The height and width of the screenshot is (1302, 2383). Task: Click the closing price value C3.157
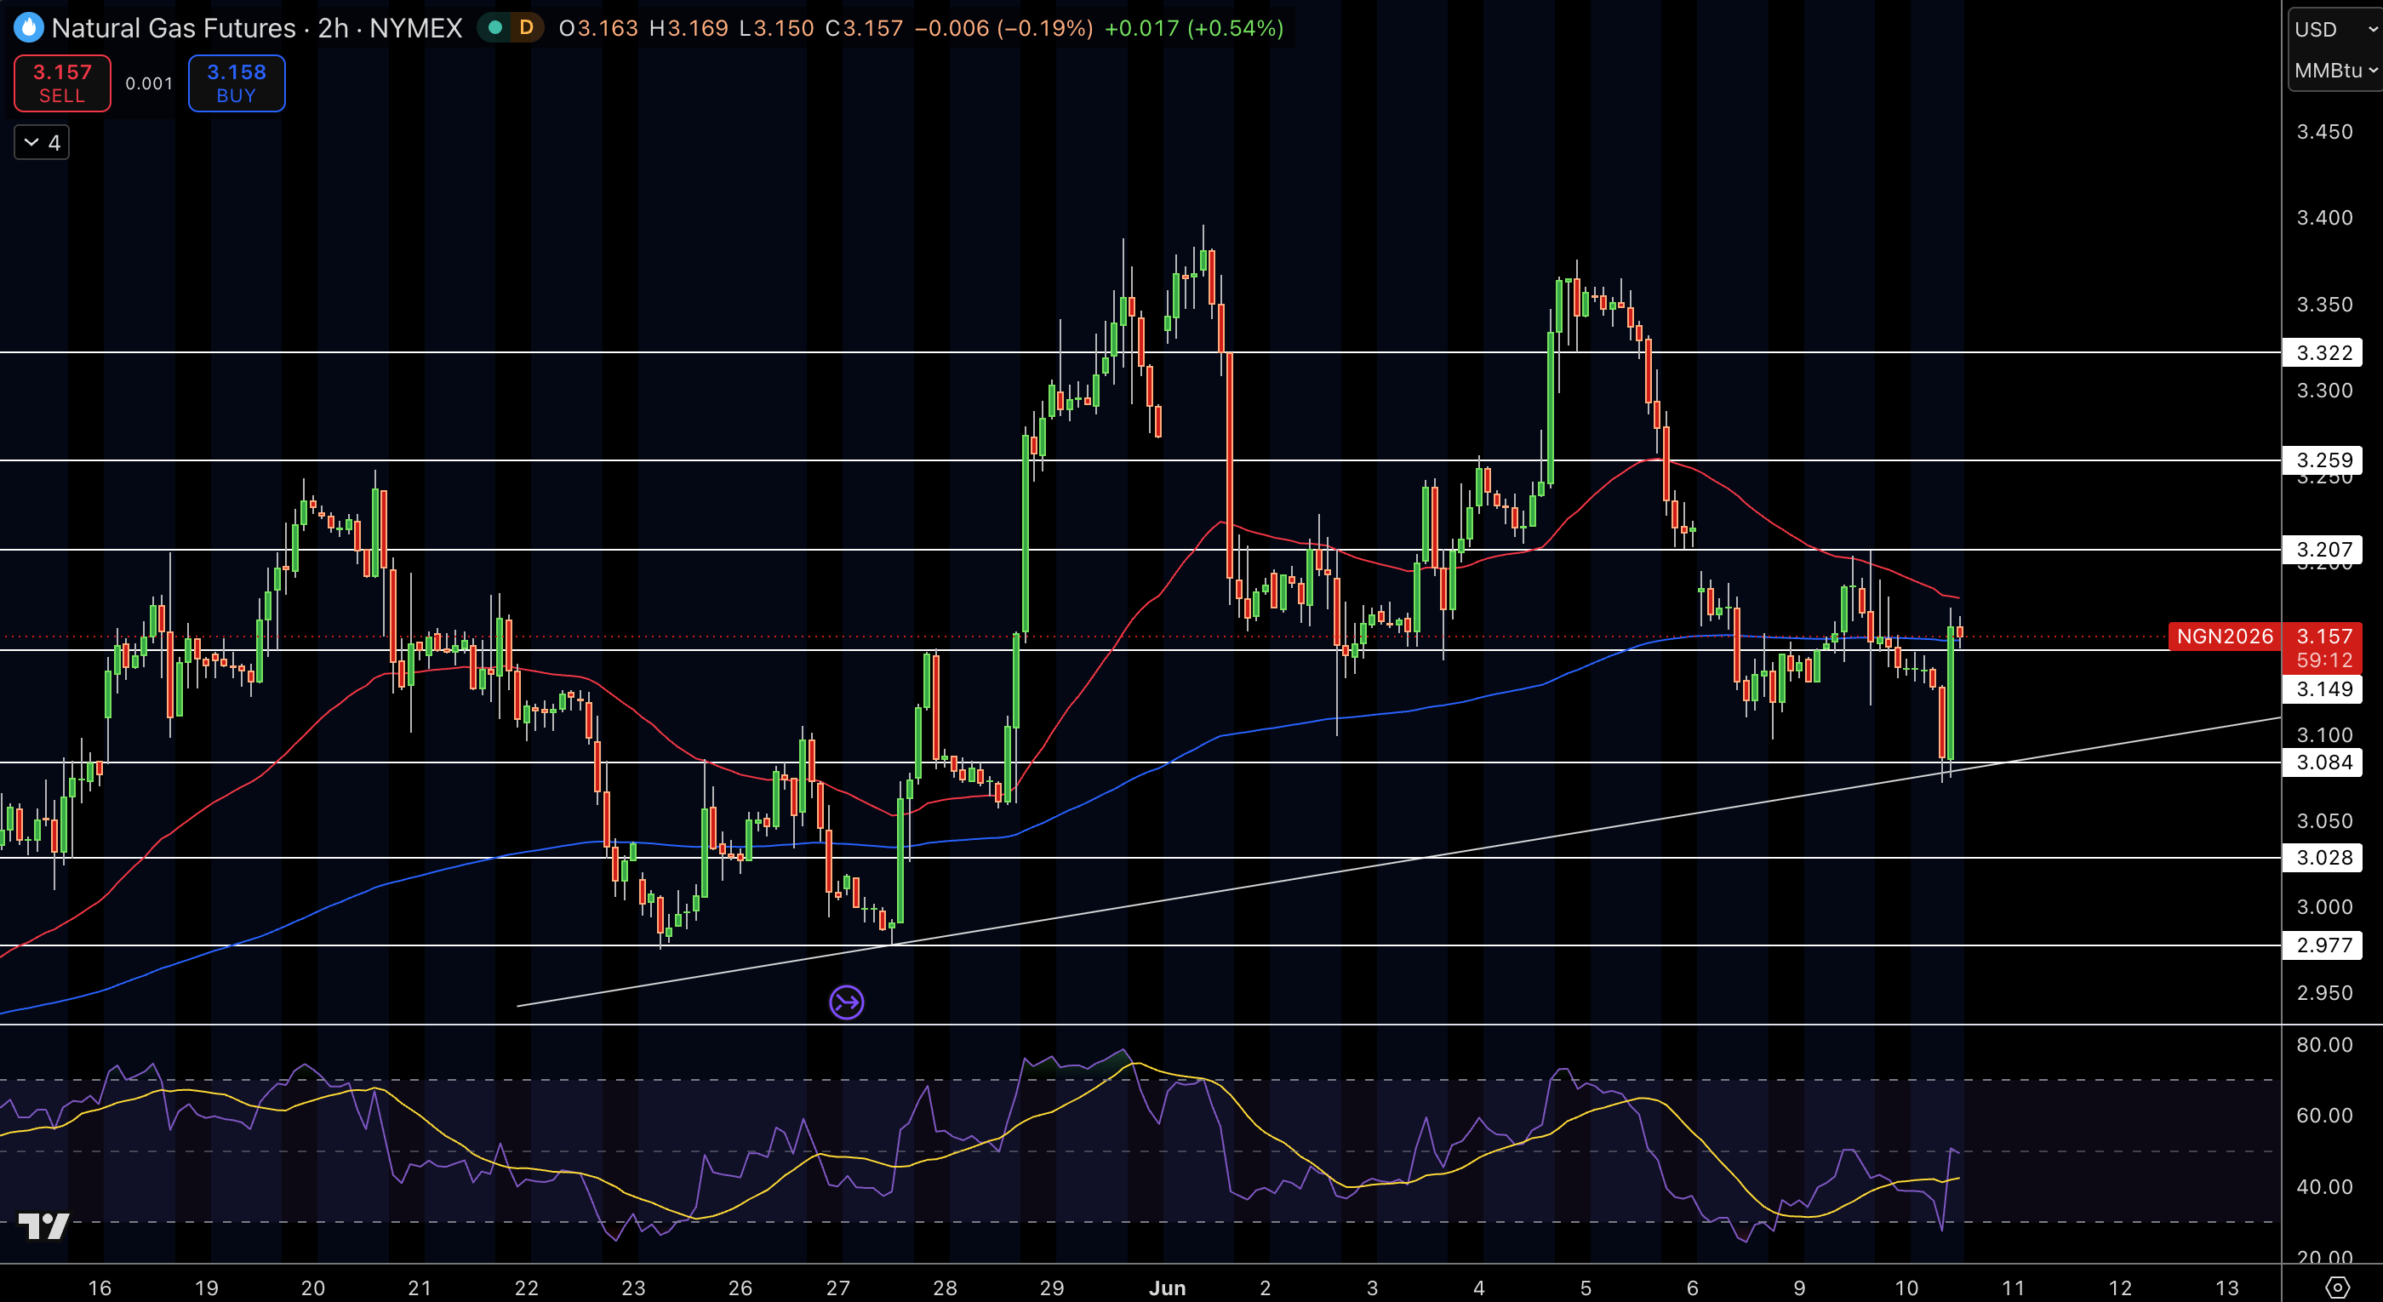(864, 28)
